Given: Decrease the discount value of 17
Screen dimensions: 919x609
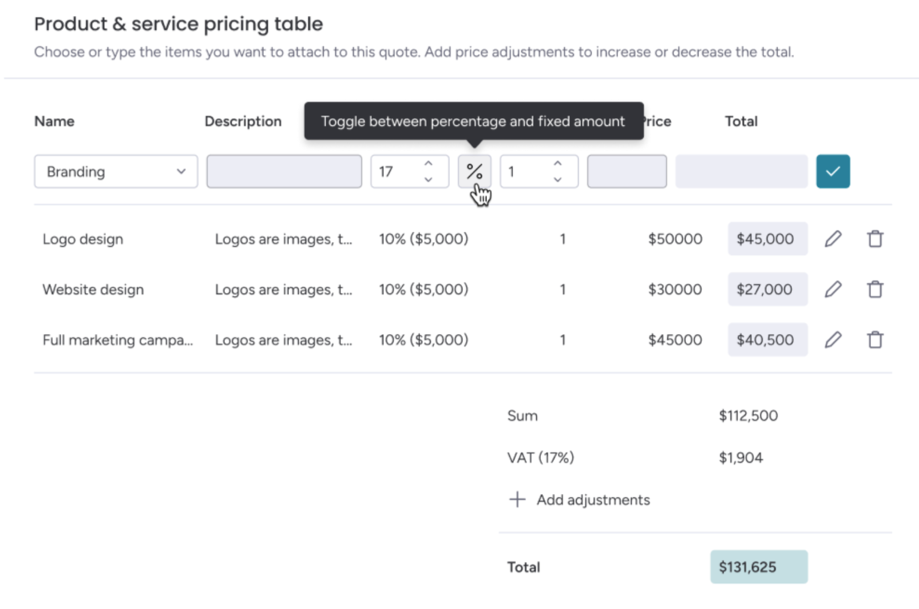Looking at the screenshot, I should point(428,179).
